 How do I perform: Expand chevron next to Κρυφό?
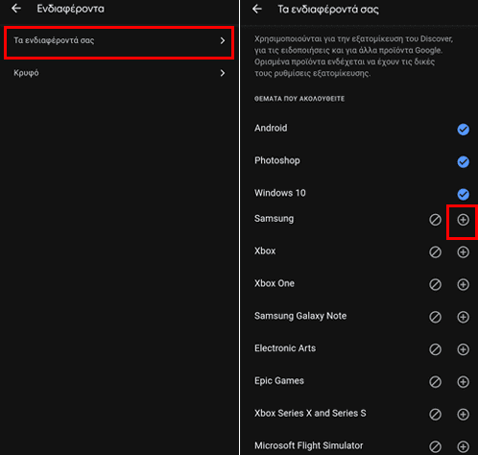point(223,73)
